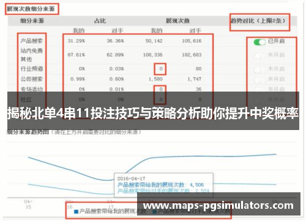Click the 0.99% share value
This screenshot has height=221, width=306.
(78, 79)
